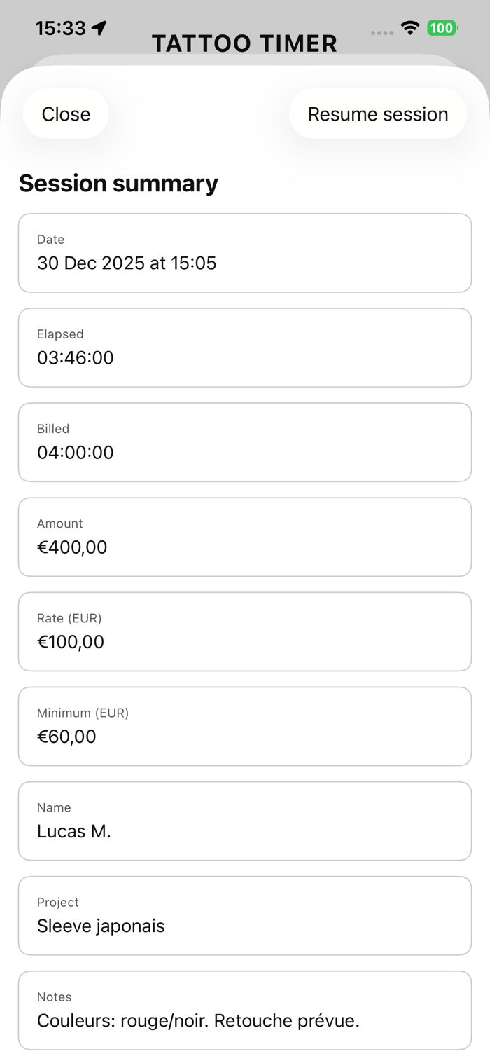Open the Billed time field
The image size is (490, 1061).
[x=244, y=442]
